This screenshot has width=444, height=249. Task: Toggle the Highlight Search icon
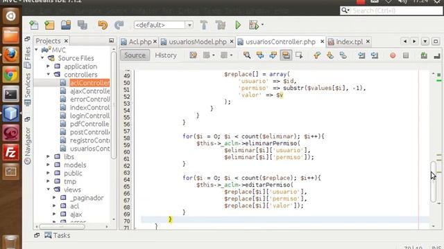pyautogui.click(x=286, y=55)
